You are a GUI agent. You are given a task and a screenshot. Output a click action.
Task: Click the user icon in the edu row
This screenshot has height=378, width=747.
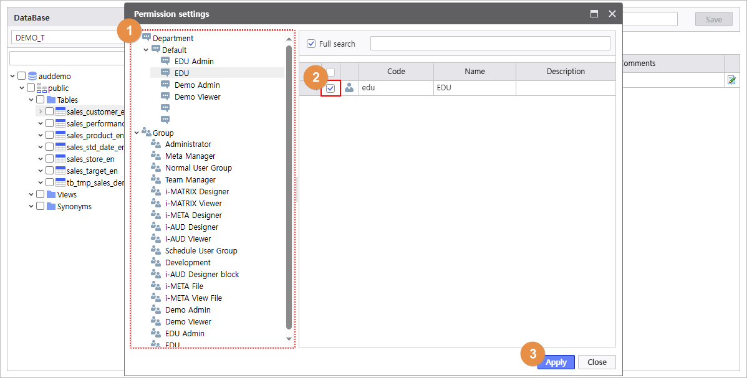click(x=349, y=88)
